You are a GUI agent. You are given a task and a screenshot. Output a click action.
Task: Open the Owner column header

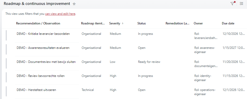tap(198, 23)
